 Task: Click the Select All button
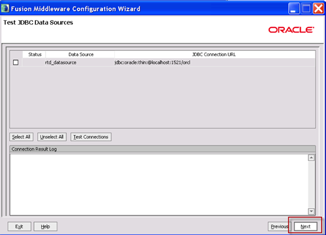coord(22,137)
